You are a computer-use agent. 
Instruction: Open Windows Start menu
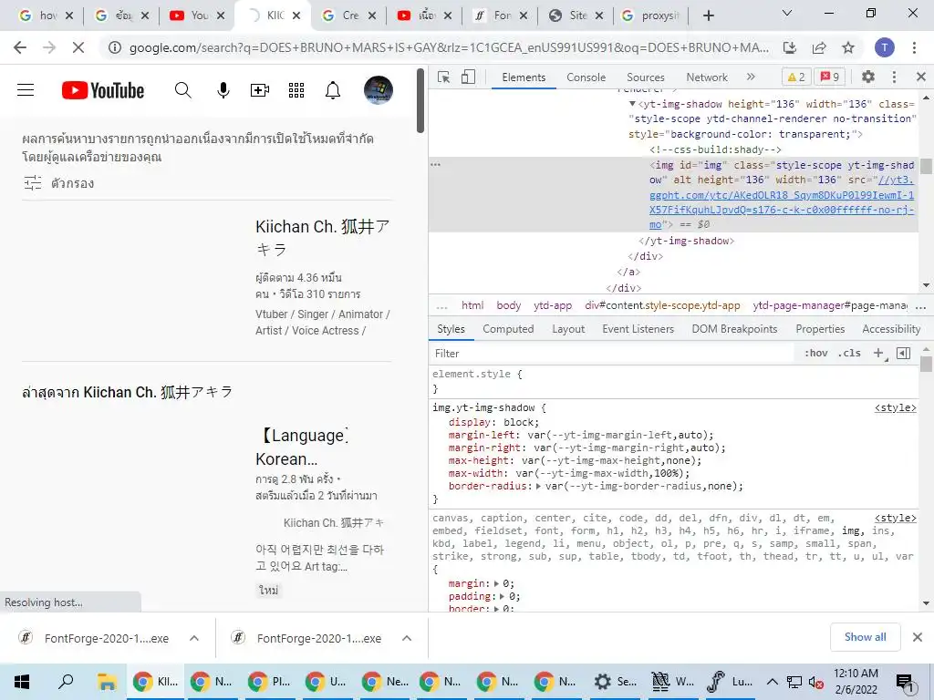22,682
